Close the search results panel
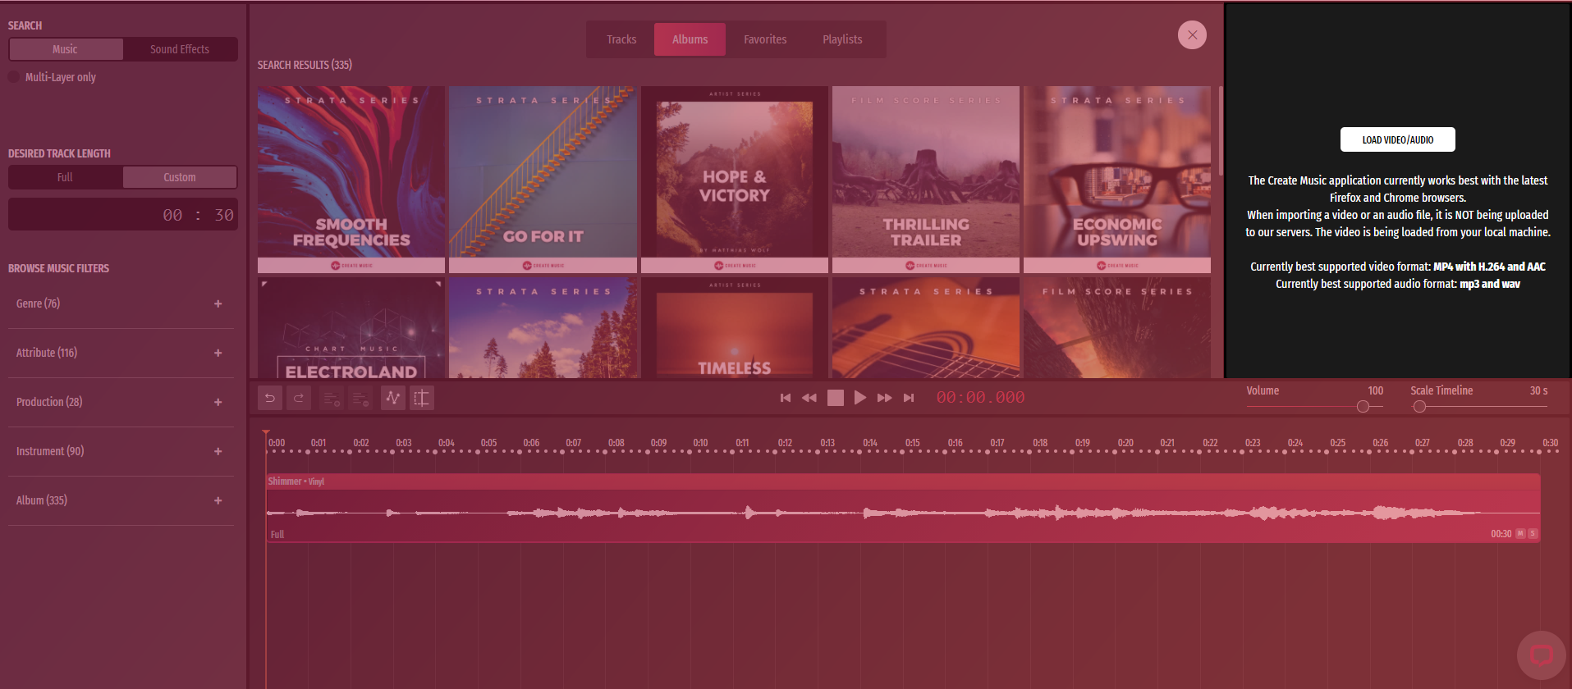Image resolution: width=1572 pixels, height=689 pixels. tap(1192, 34)
